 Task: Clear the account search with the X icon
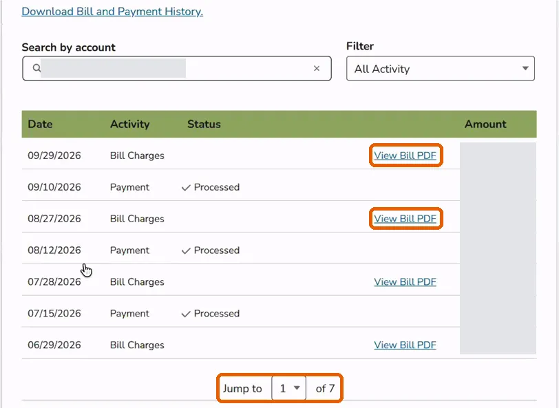317,68
